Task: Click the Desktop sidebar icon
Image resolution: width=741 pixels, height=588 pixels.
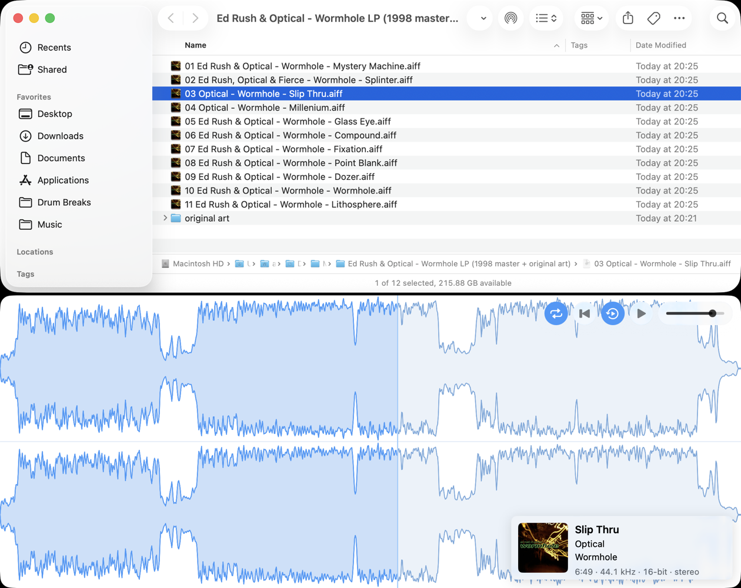Action: [x=25, y=114]
